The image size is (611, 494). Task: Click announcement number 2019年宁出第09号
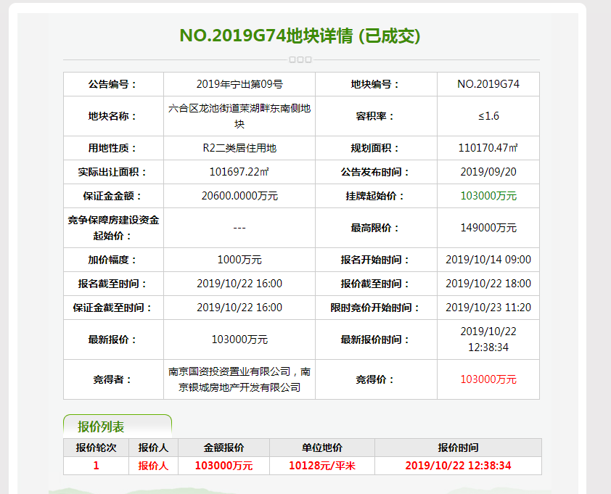tap(239, 84)
